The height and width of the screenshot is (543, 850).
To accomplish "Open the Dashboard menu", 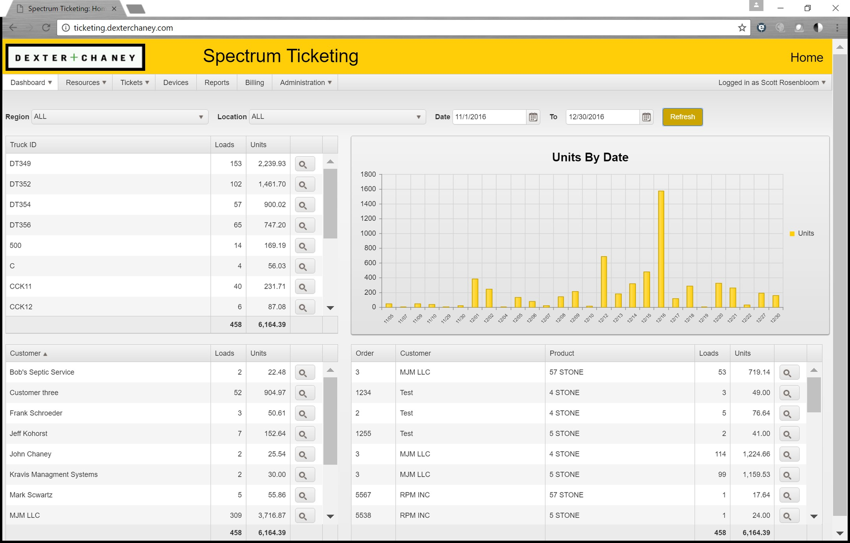I will pyautogui.click(x=31, y=82).
